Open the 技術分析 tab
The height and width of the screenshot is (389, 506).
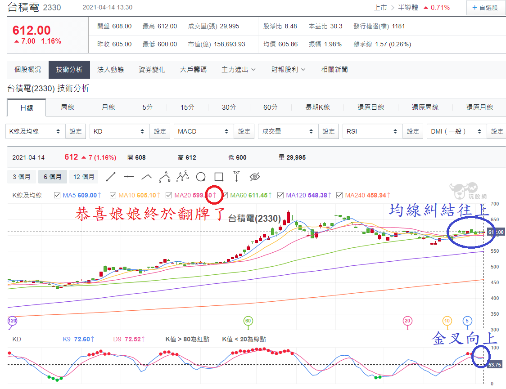click(69, 70)
